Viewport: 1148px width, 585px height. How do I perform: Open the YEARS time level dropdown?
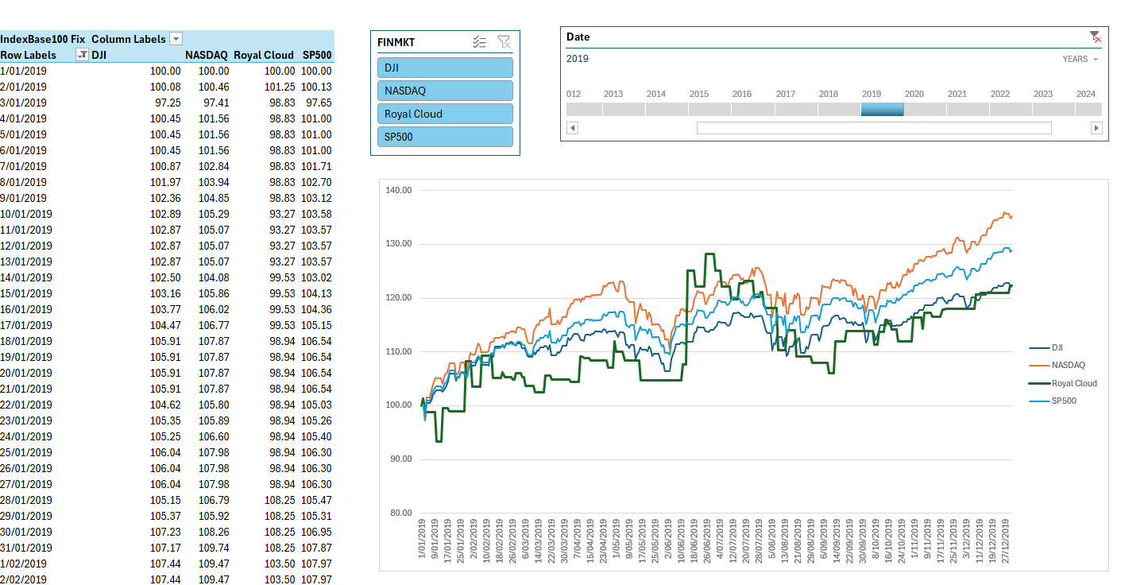pyautogui.click(x=1080, y=60)
